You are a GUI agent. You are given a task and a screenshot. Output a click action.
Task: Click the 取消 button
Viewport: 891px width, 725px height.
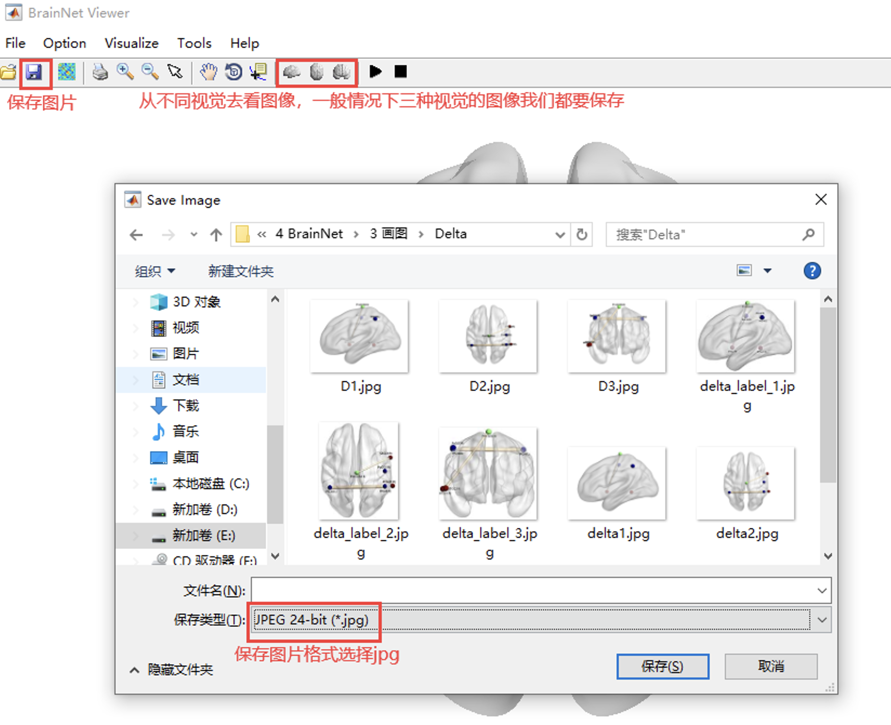click(771, 666)
